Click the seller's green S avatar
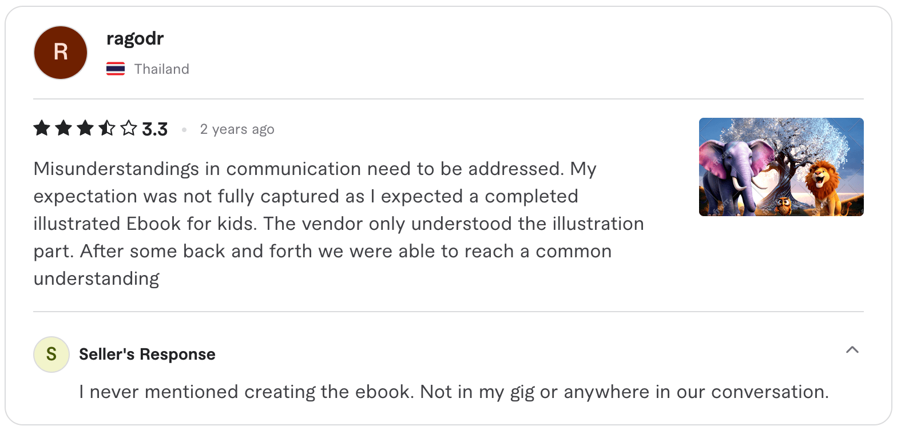The image size is (897, 430). pos(51,355)
